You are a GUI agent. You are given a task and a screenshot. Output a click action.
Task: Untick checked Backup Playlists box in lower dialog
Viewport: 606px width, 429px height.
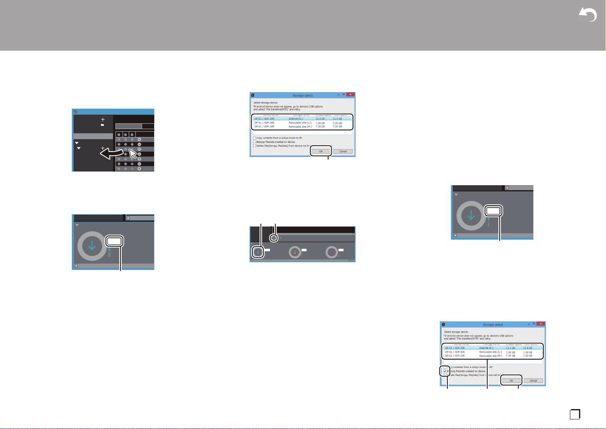(445, 371)
